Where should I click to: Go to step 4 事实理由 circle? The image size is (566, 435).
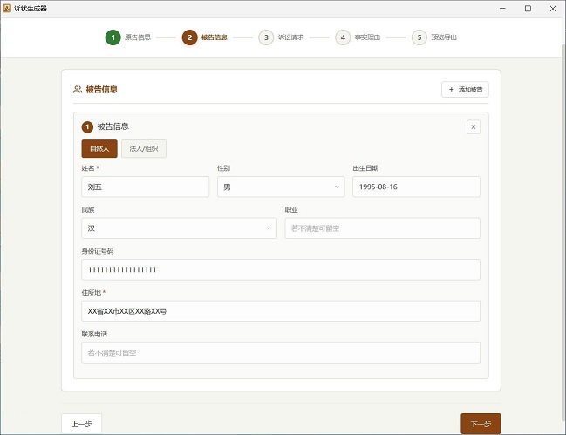[x=343, y=37]
